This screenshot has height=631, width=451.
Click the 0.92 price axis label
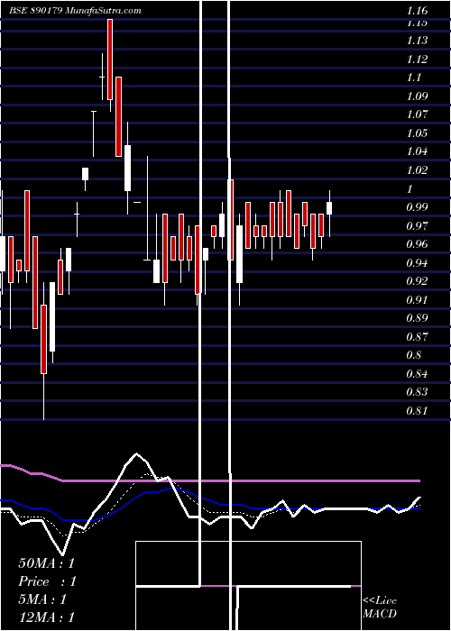click(417, 281)
